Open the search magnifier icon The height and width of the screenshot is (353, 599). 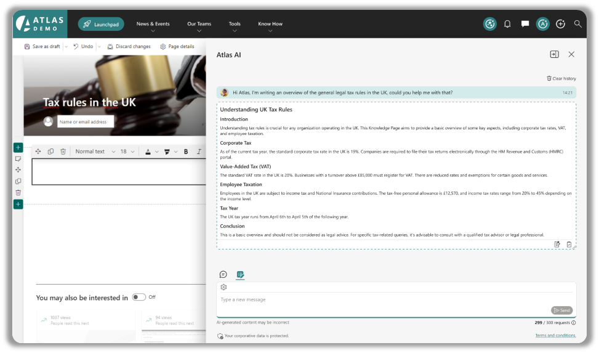tap(577, 24)
